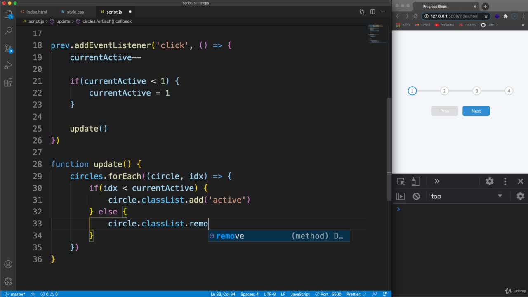Go back in the Chrome browser
Viewport: 528px width, 297px height.
[398, 16]
